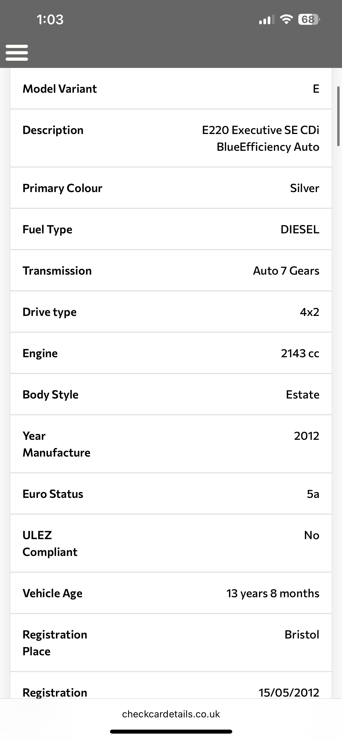Select the ULEZ Compliant No value
342x740 pixels.
pos(312,535)
